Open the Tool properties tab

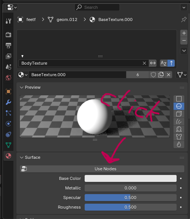tap(8, 21)
